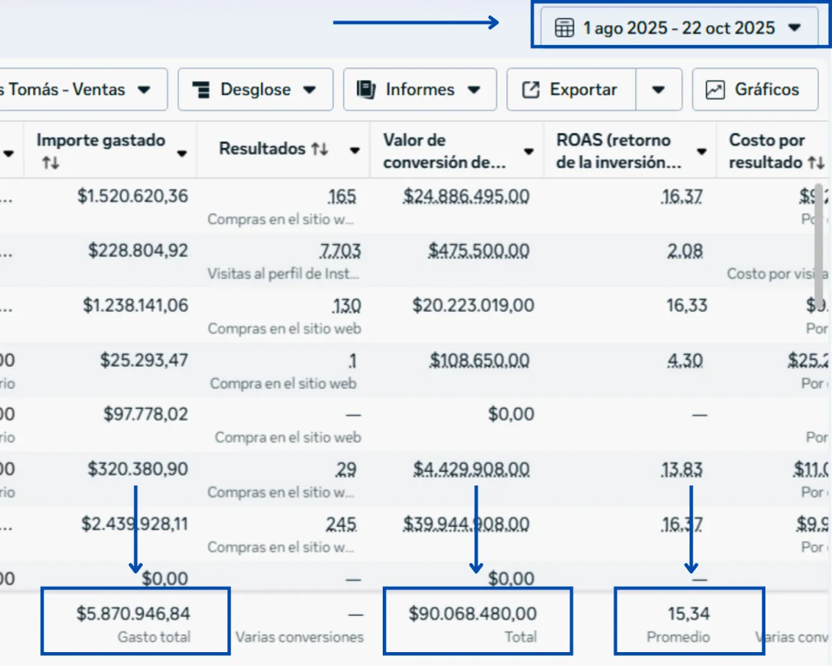The width and height of the screenshot is (832, 666).
Task: Click the ROAS value 13,83
Action: point(682,469)
